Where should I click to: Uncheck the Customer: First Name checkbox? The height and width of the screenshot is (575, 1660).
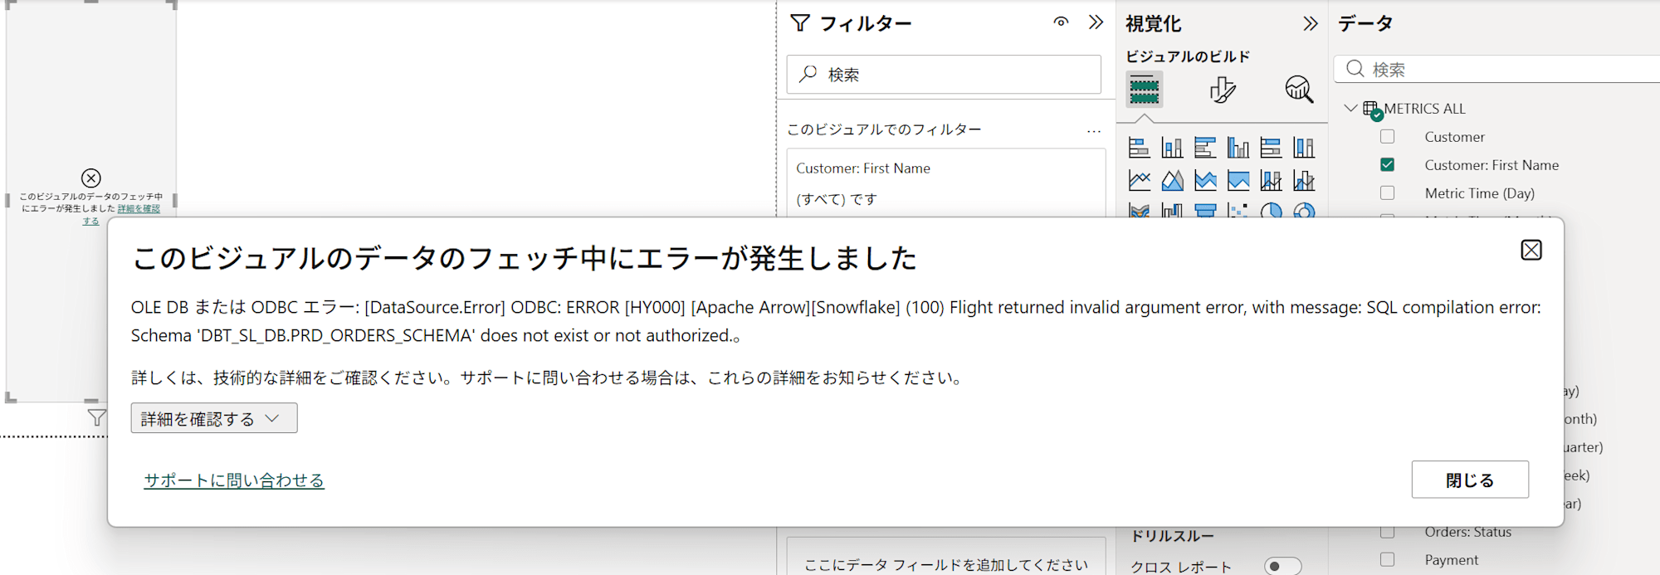1387,164
